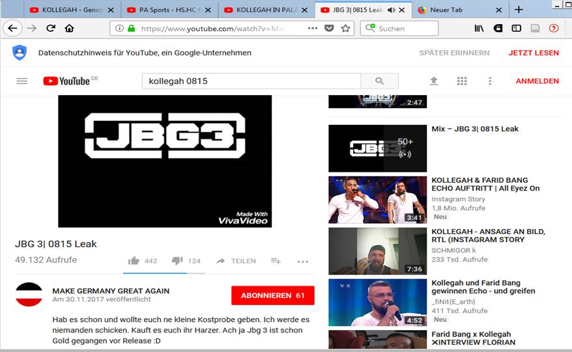Open Kollegah und Farid Bang gewinnen Echo thumbnail
Viewport: 572px width, 352px height.
(x=378, y=303)
